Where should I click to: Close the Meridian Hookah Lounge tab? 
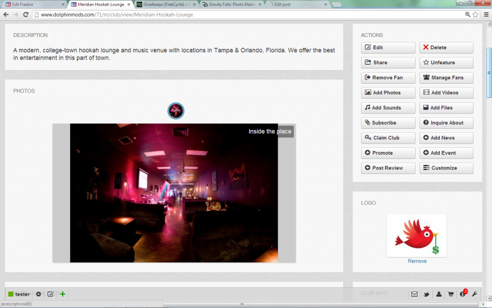[129, 4]
